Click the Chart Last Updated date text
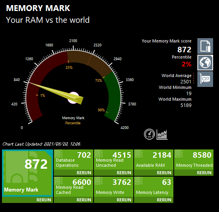The width and height of the screenshot is (219, 212). click(x=42, y=144)
